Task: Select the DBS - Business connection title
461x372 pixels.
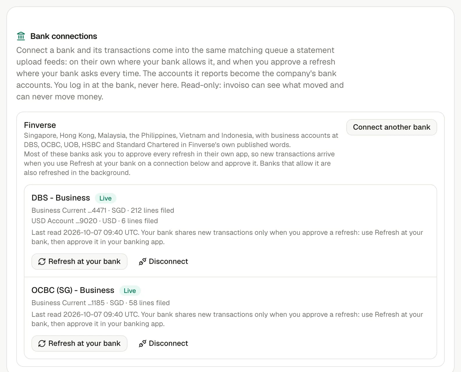Action: click(61, 198)
